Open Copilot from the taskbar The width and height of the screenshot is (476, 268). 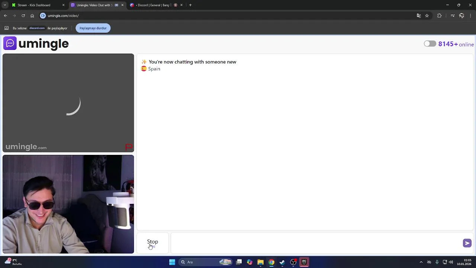250,262
